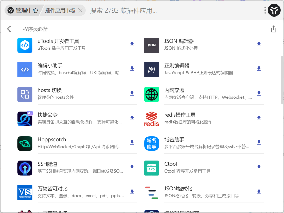Open the hosts 切换 plugin icon
Screen dimensions: 284x213
click(25, 94)
